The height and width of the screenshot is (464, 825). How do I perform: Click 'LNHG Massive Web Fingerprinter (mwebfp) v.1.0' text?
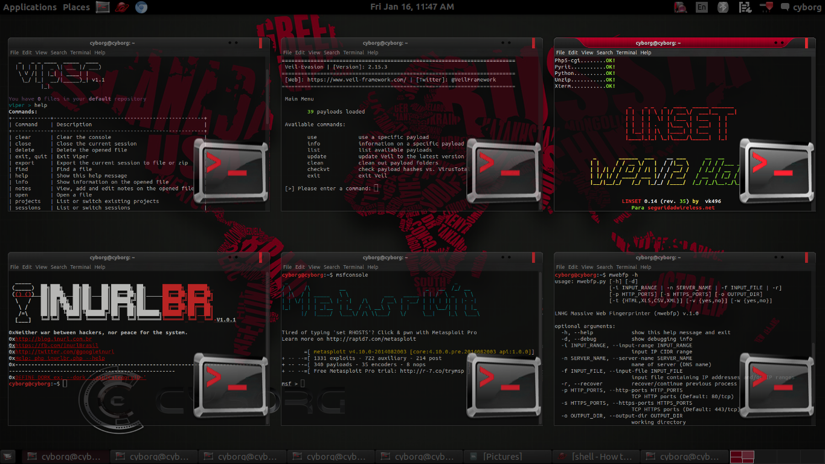click(627, 314)
